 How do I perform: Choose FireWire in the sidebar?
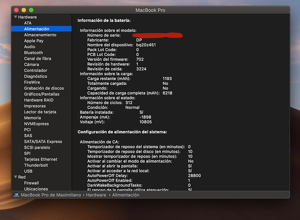pos(32,82)
